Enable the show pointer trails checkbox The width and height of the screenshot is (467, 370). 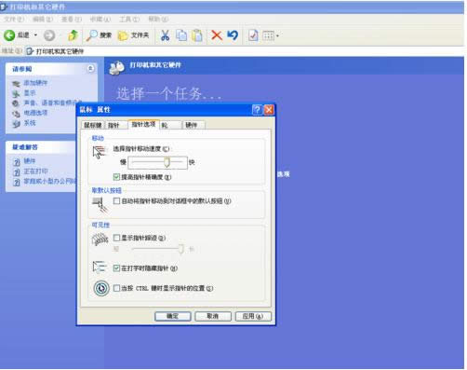coord(116,238)
